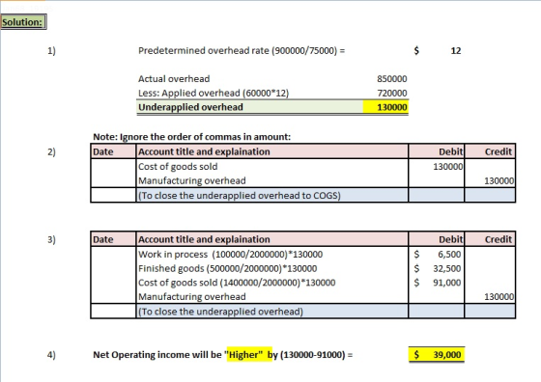541x382 pixels.
Task: Click the bold "Underapplied overhead" label
Action: (191, 107)
